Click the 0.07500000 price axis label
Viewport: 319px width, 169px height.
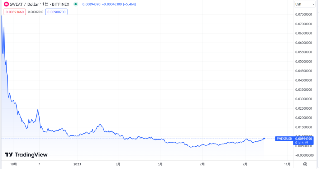click(304, 14)
